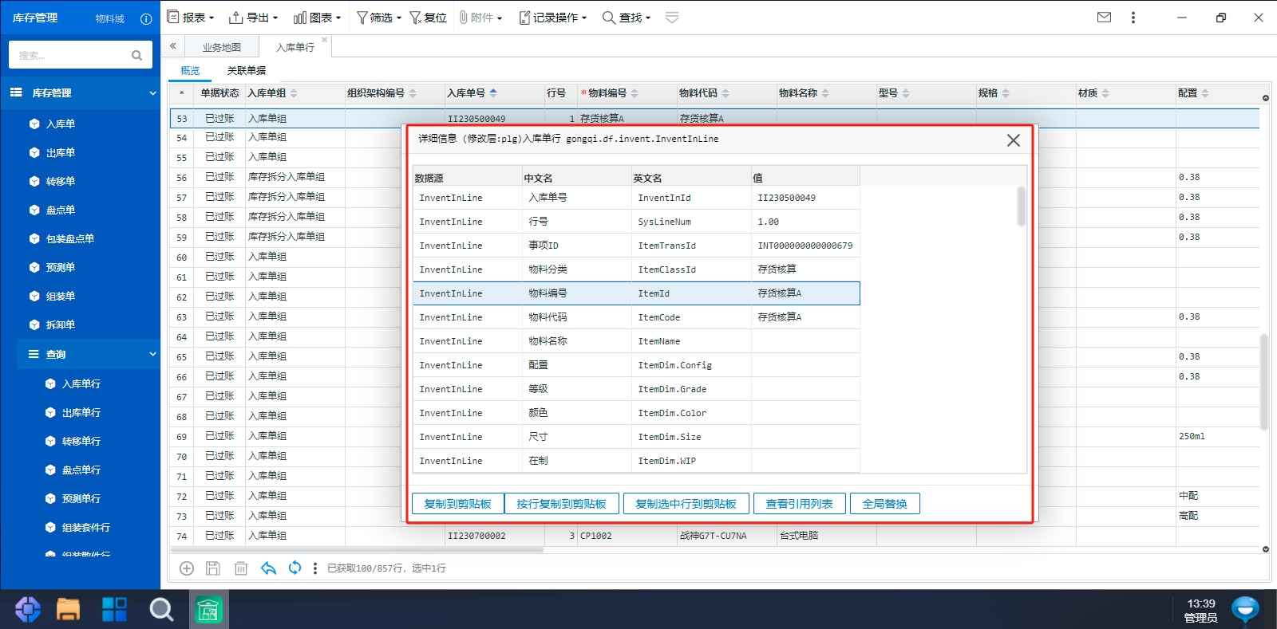The height and width of the screenshot is (629, 1277).
Task: Select the 概览 overview tab
Action: coord(190,70)
